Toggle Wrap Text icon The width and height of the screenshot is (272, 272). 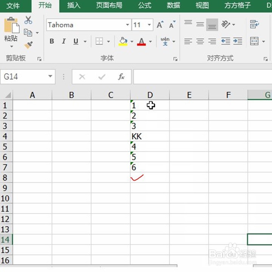254,24
